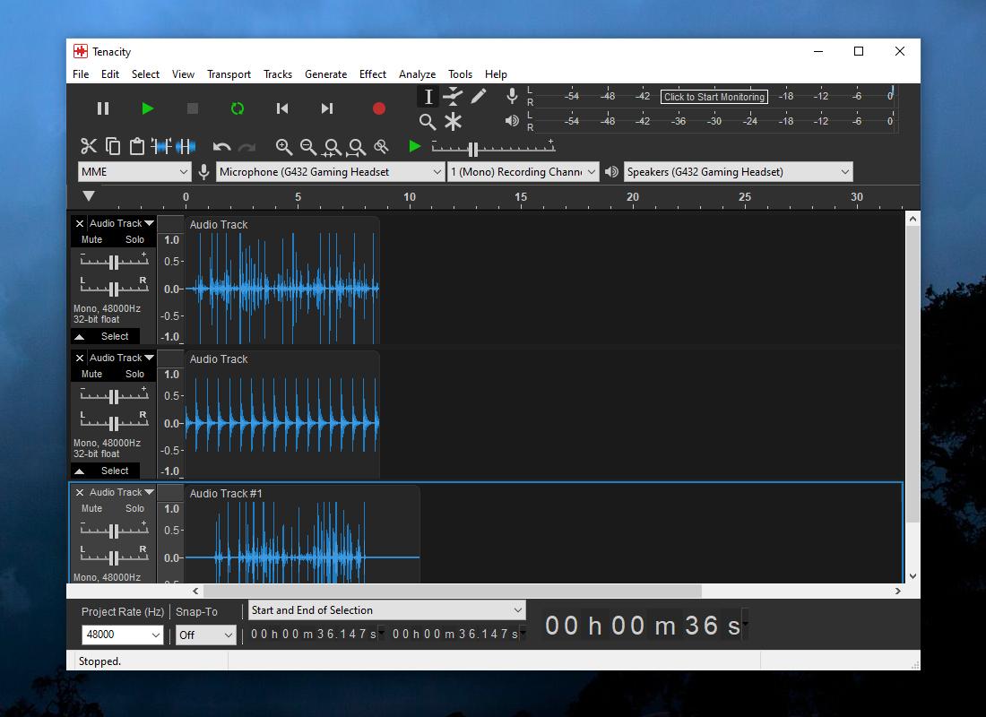Screen dimensions: 986x717
Task: Mute the top Audio Track
Action: coord(91,239)
